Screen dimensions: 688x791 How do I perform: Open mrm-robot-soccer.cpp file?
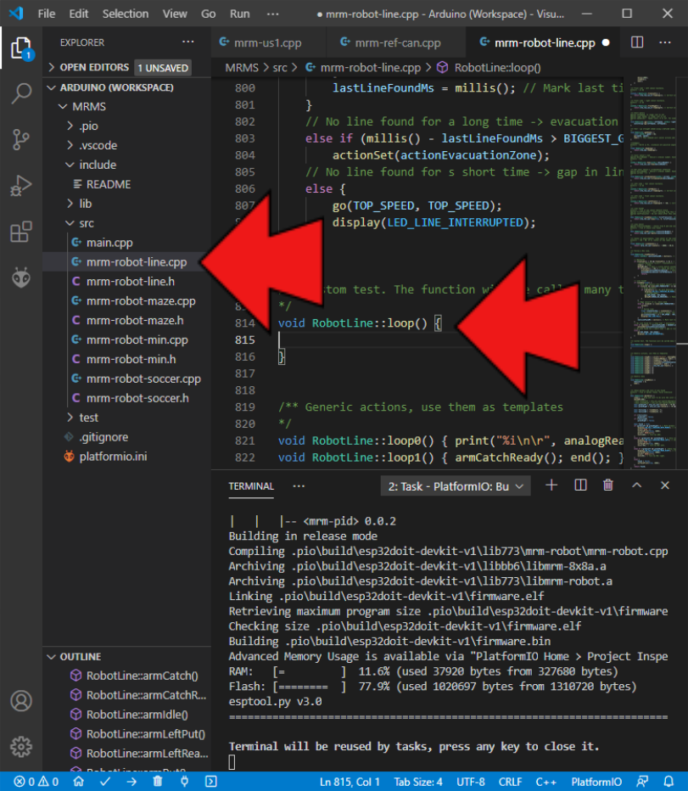click(x=126, y=379)
